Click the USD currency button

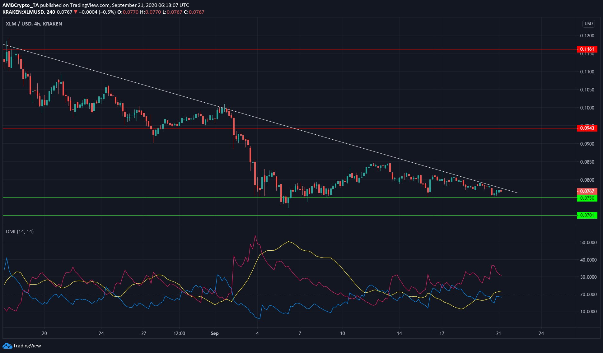coord(588,24)
